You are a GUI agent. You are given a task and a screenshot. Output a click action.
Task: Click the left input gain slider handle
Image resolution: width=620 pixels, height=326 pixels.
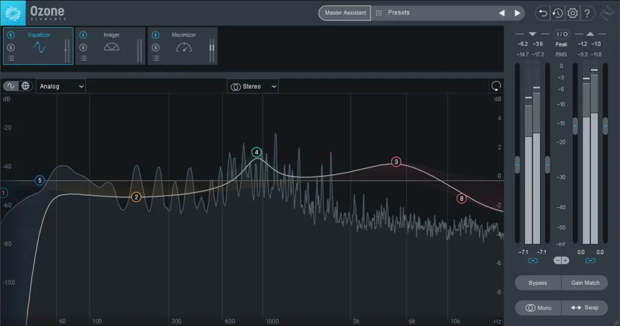[517, 165]
